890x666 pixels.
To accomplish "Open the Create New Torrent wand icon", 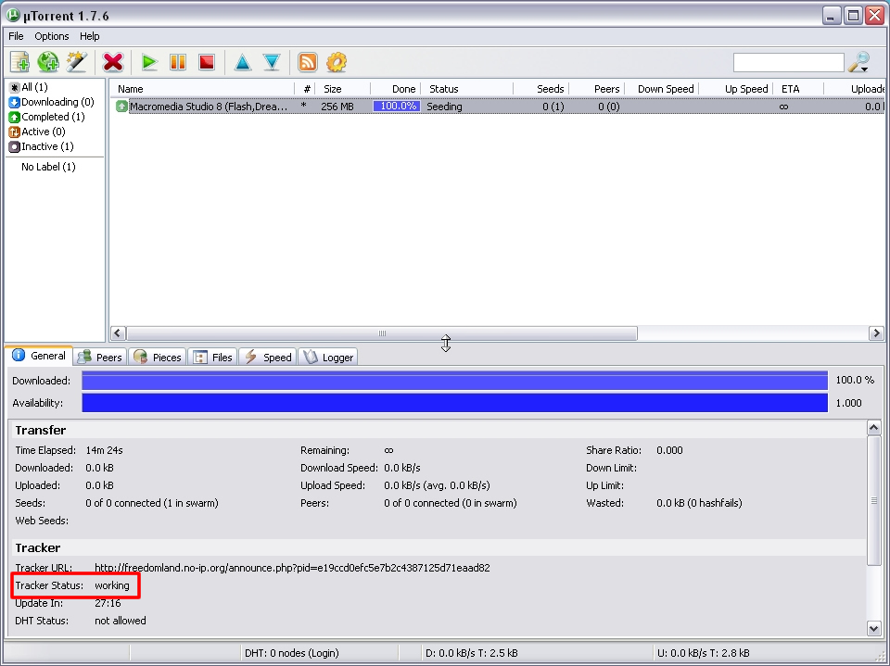I will tap(76, 62).
